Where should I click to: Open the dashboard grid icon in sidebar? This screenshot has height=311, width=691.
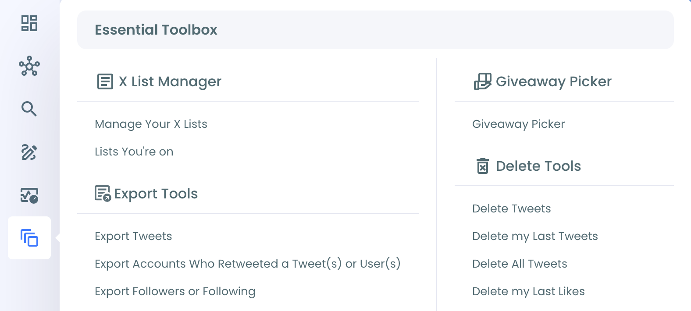tap(29, 23)
